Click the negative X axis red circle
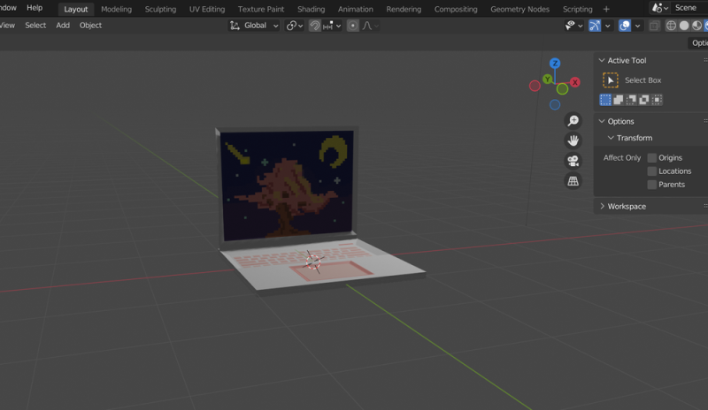 coord(535,86)
